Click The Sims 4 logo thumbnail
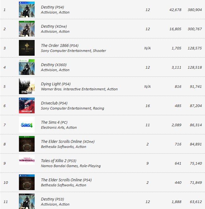Viewport: 205px width, 209px height. 27,125
